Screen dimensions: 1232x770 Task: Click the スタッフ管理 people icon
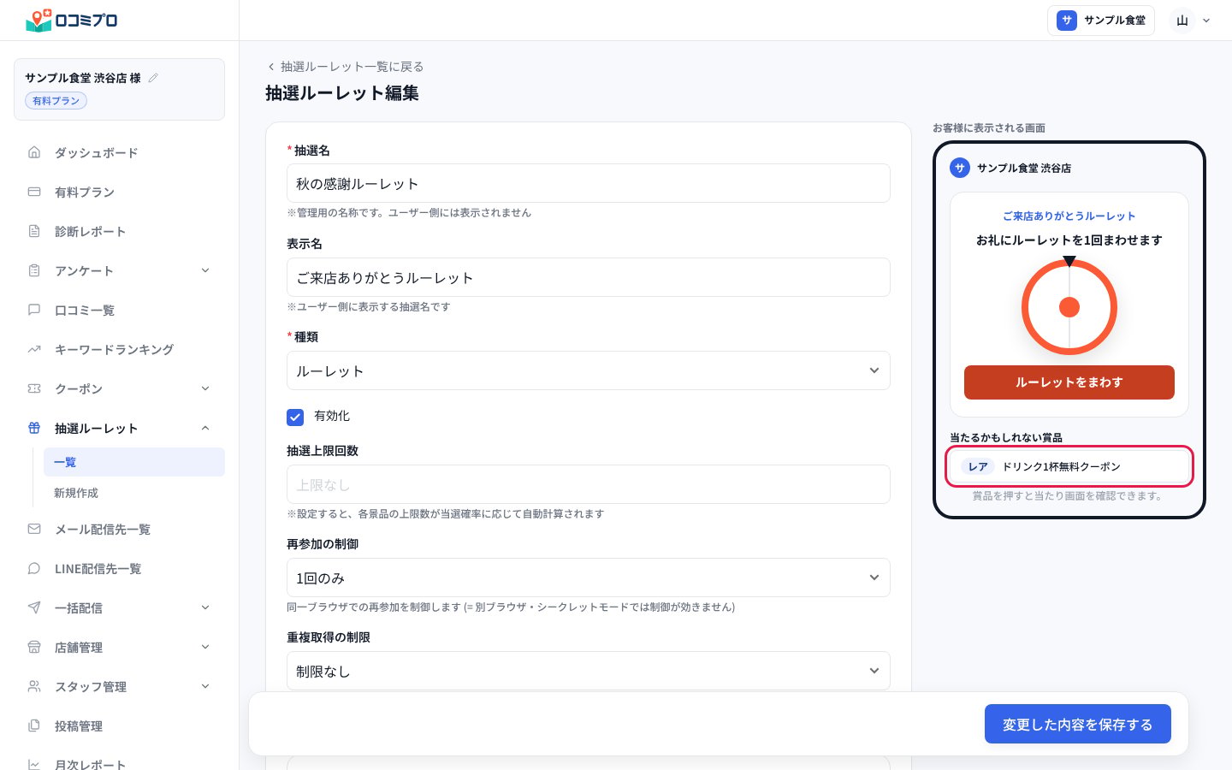(x=34, y=686)
